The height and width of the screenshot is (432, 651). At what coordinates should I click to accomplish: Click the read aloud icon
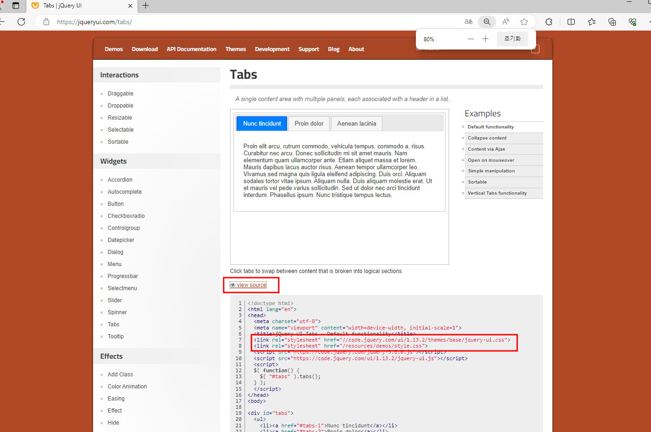click(506, 22)
